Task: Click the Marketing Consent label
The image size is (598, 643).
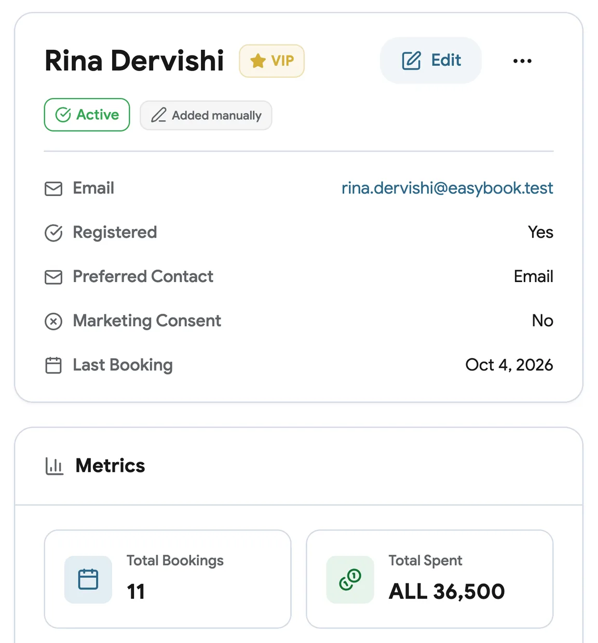Action: pyautogui.click(x=147, y=321)
